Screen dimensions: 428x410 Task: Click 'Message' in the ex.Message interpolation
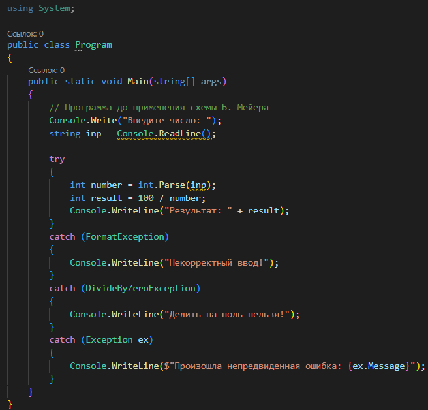coord(386,366)
